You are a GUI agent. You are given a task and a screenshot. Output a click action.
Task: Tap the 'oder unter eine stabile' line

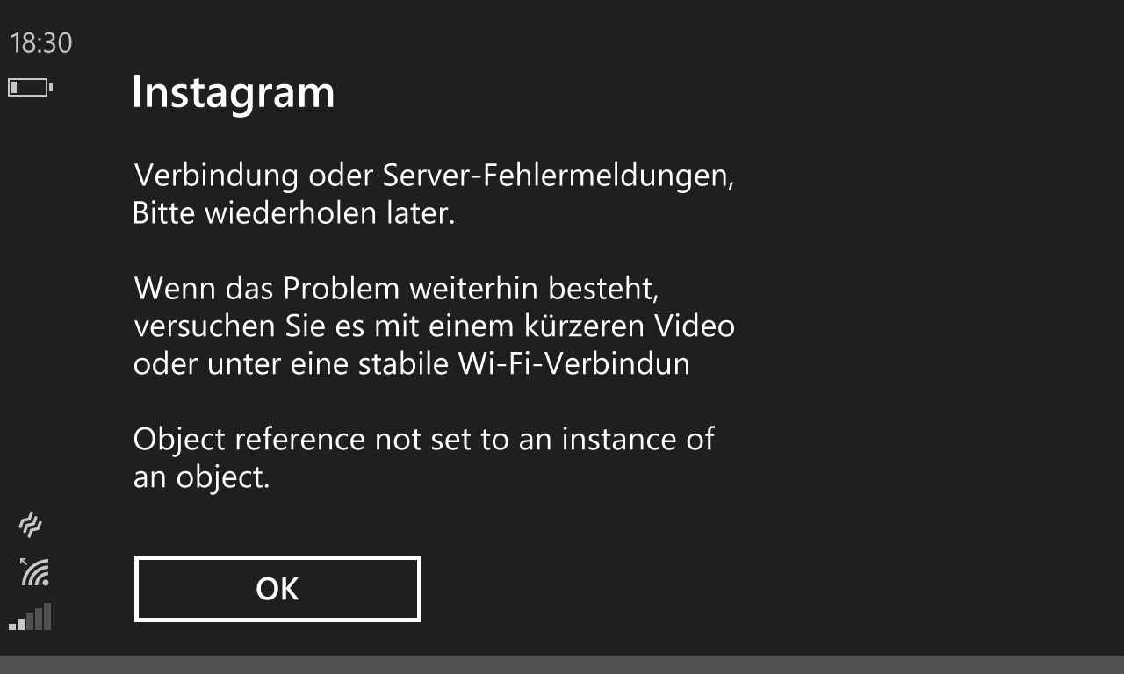411,363
